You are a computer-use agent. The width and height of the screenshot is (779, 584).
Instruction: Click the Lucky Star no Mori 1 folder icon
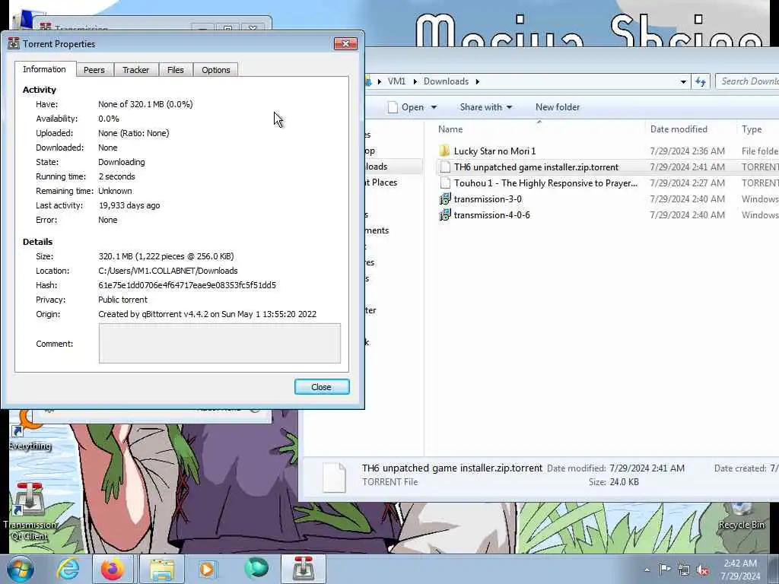[x=444, y=151]
